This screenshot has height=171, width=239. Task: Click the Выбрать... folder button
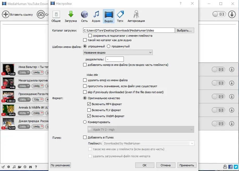(x=185, y=30)
